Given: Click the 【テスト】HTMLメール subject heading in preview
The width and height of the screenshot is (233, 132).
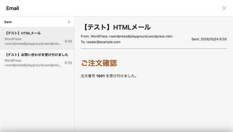Looking at the screenshot, I should [116, 27].
